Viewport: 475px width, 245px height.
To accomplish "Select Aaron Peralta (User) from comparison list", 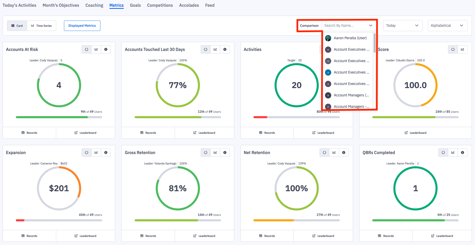I will [350, 38].
